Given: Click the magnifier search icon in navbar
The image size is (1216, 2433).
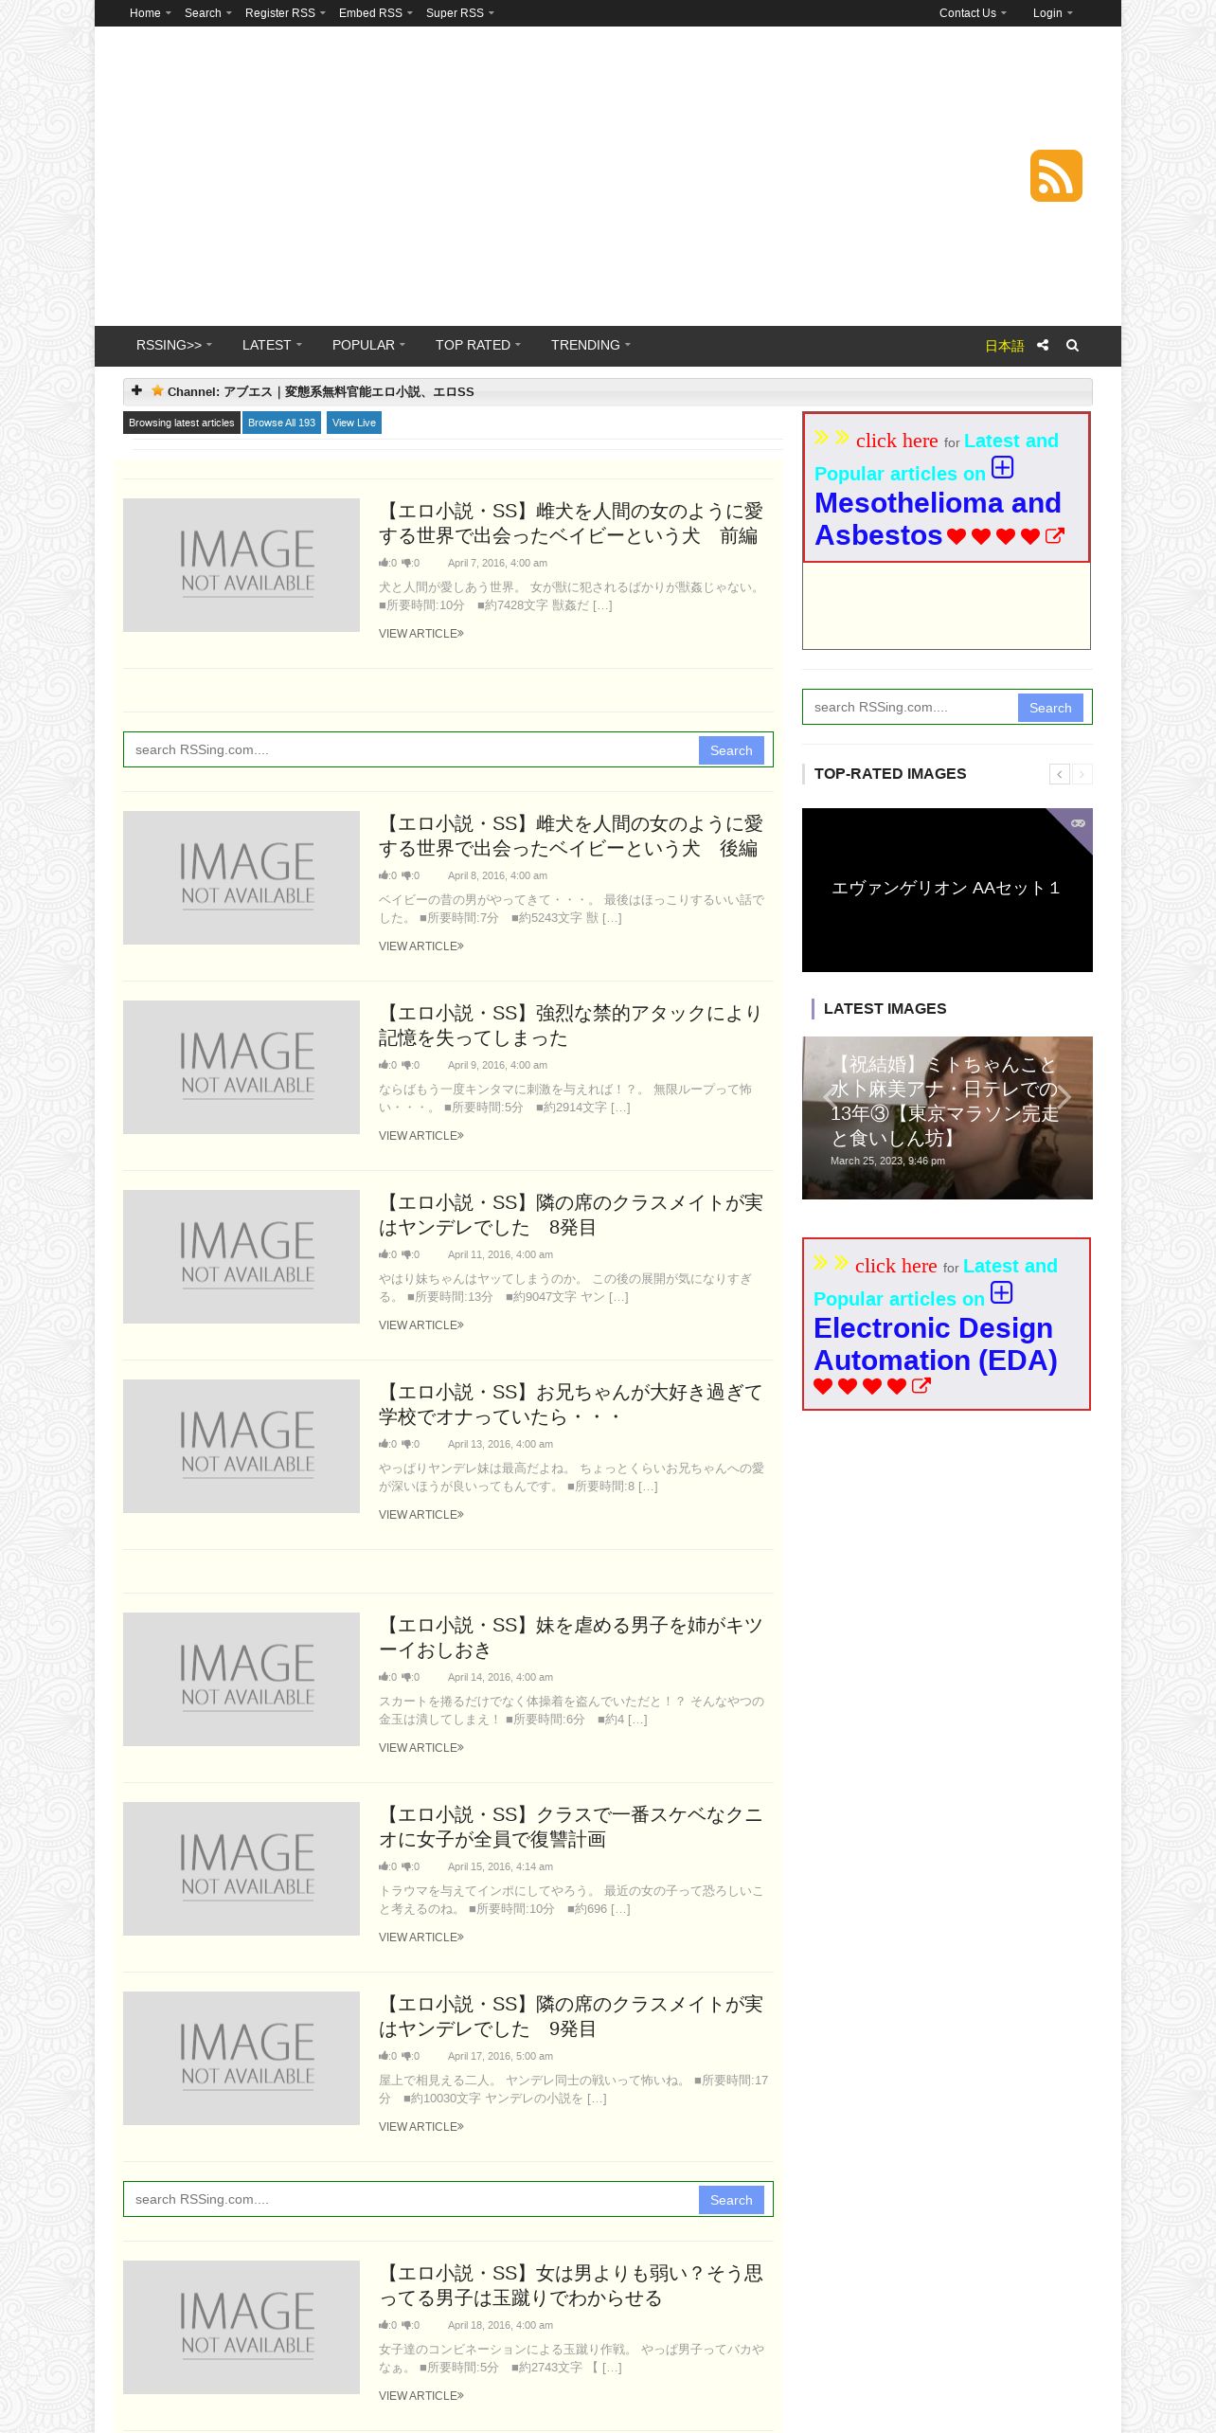Looking at the screenshot, I should [1072, 346].
